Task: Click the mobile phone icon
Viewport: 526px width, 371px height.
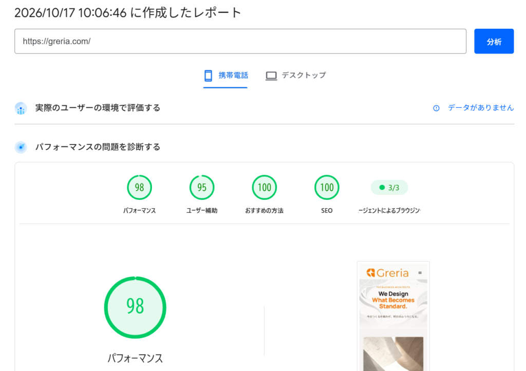Action: [x=209, y=76]
